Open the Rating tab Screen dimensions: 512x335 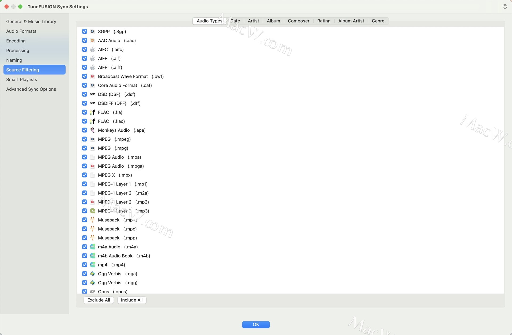[x=324, y=21]
